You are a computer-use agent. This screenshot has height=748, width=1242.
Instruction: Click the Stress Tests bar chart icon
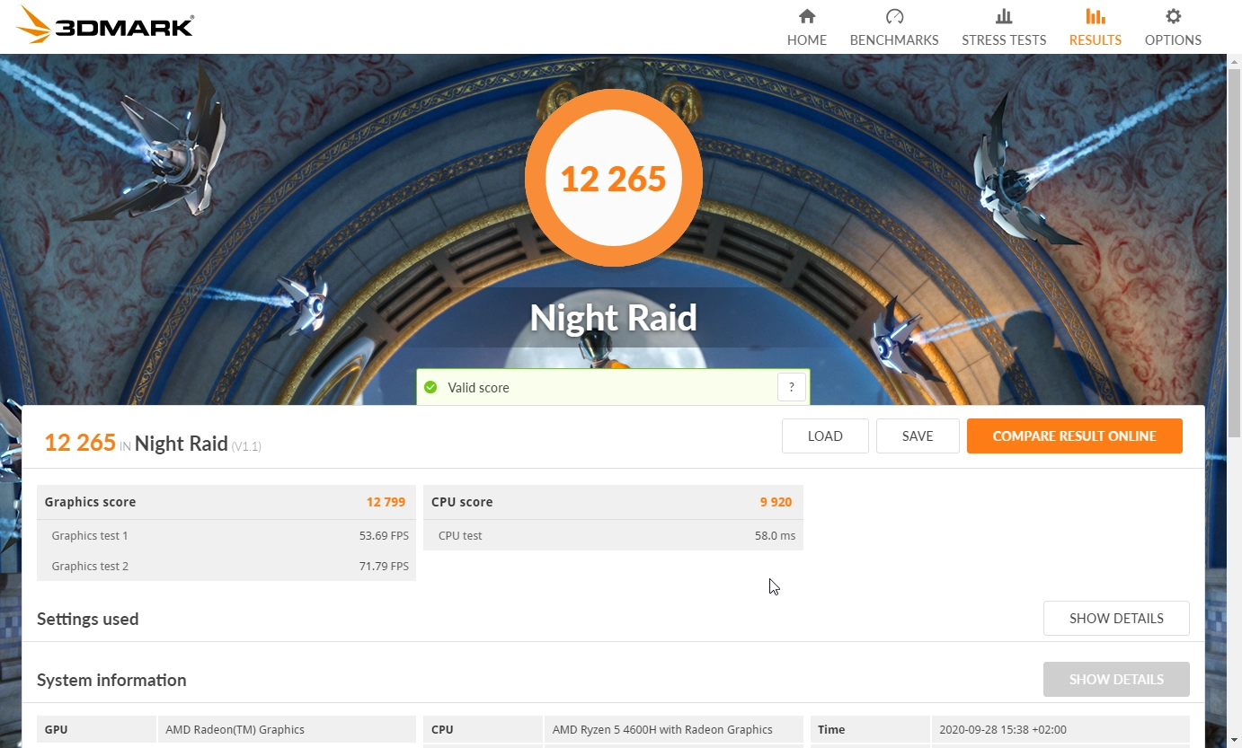click(x=1004, y=16)
